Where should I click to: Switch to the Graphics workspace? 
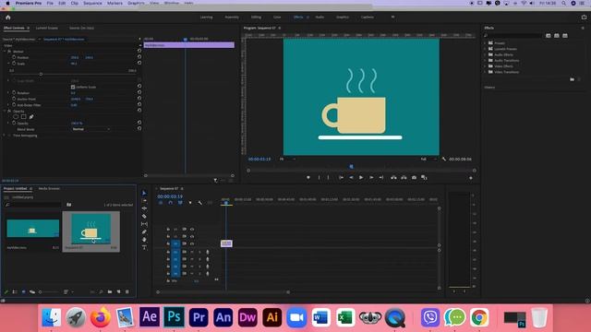pyautogui.click(x=343, y=18)
